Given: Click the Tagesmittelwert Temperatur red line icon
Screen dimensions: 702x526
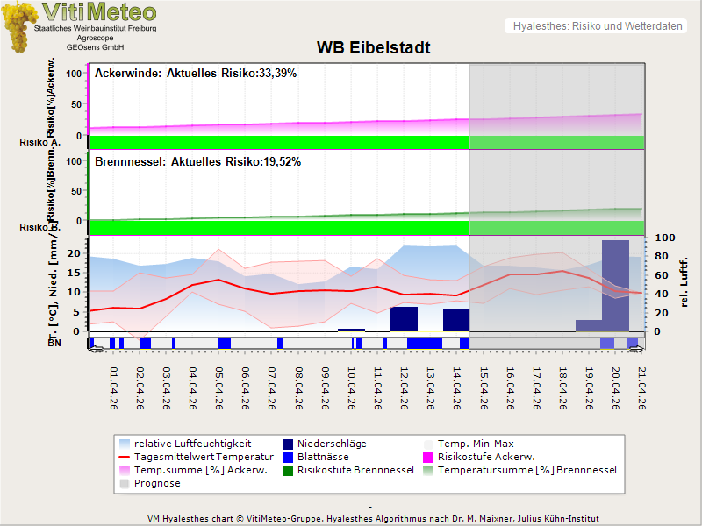Looking at the screenshot, I should click(124, 457).
